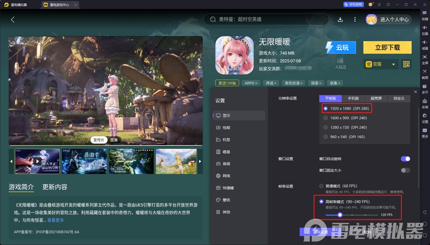Open 性能 performance settings

(x=239, y=128)
